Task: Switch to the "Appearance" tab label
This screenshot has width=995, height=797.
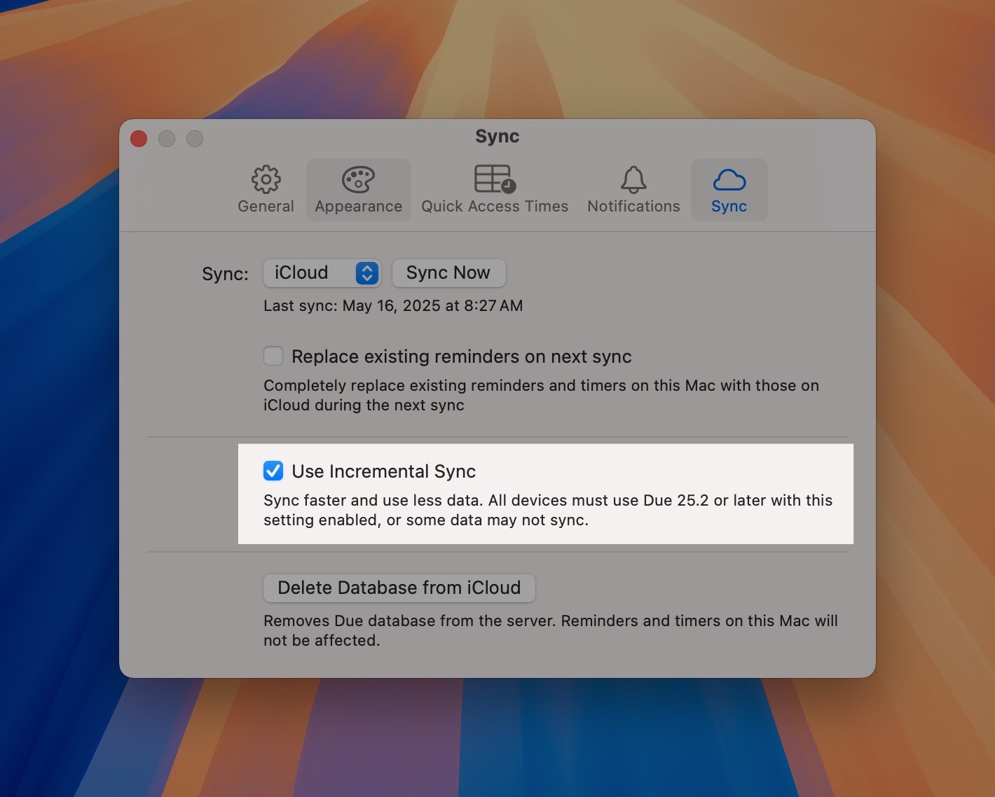Action: 358,207
